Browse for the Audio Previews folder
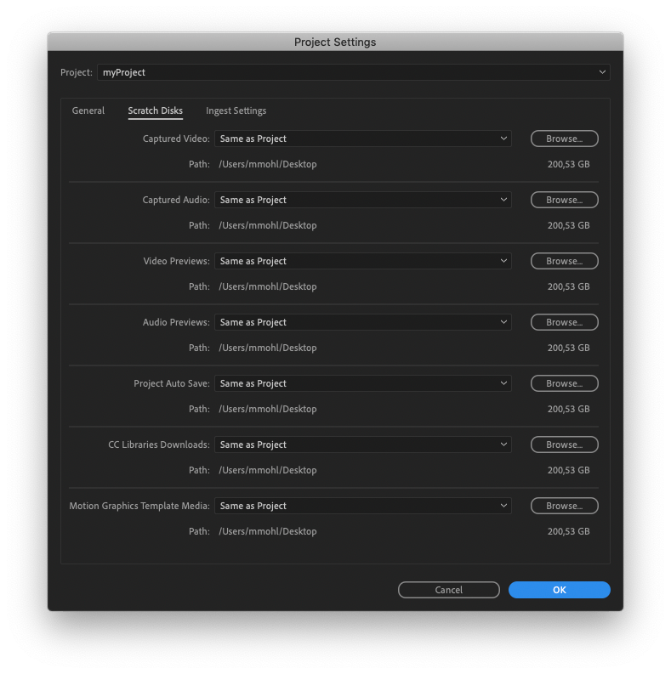 tap(565, 322)
